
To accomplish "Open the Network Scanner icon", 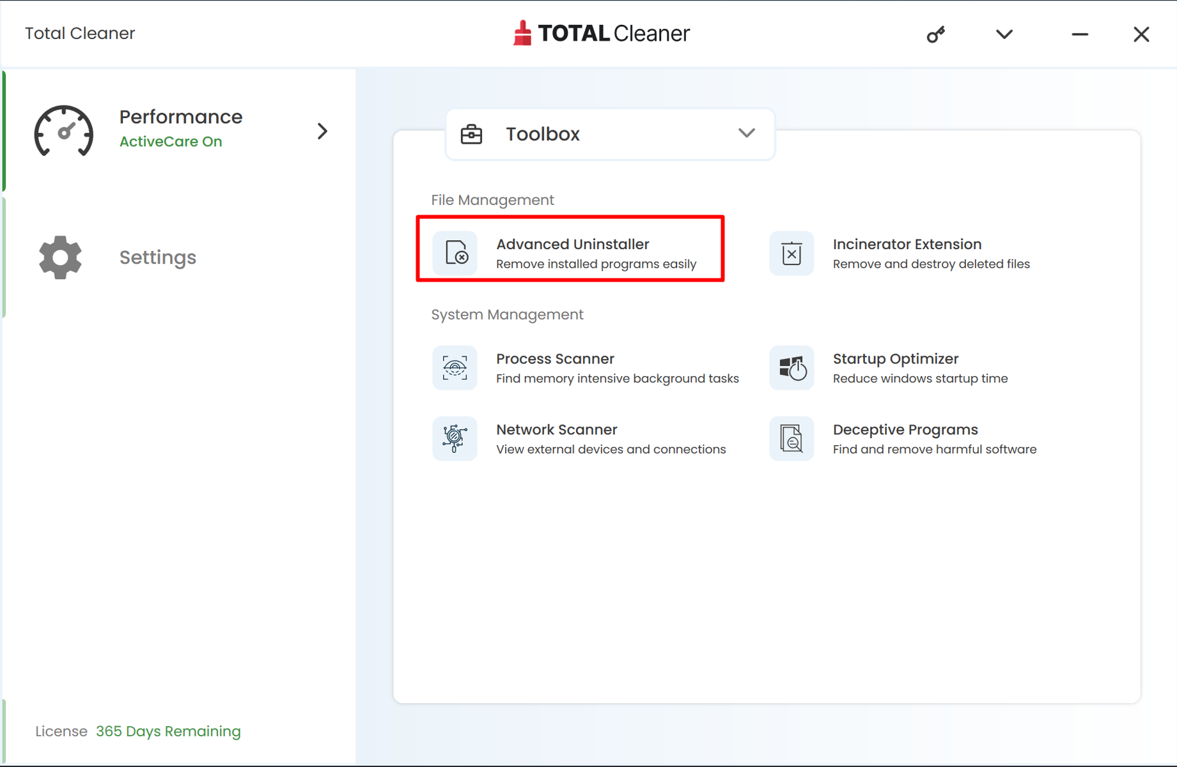I will click(455, 439).
